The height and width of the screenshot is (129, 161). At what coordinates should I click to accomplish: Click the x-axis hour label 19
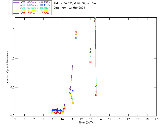tap(147, 119)
